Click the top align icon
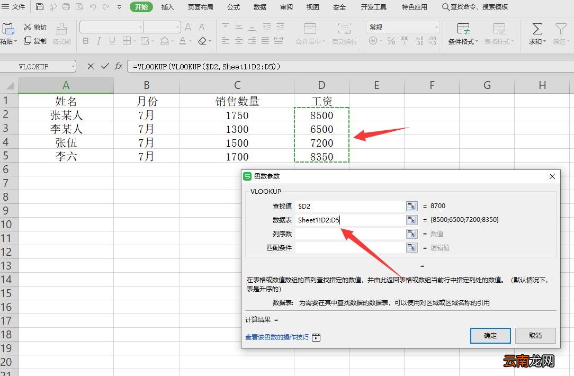Viewport: 574px width, 376px height. coord(226,27)
